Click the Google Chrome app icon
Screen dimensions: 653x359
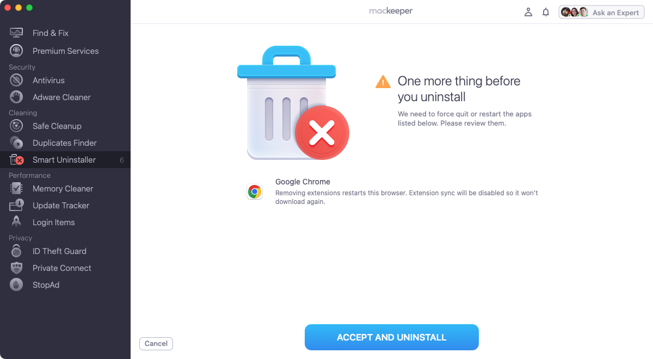[x=254, y=191]
